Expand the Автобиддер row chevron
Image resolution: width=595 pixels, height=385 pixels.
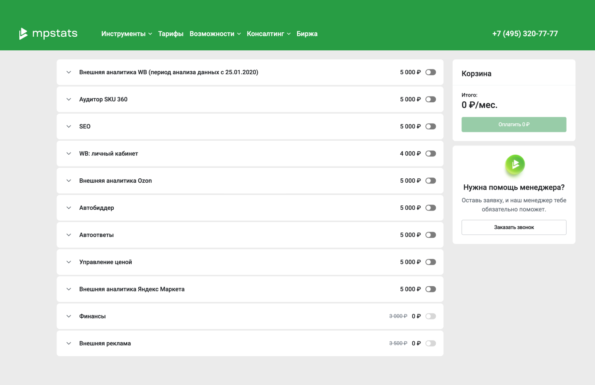(69, 208)
